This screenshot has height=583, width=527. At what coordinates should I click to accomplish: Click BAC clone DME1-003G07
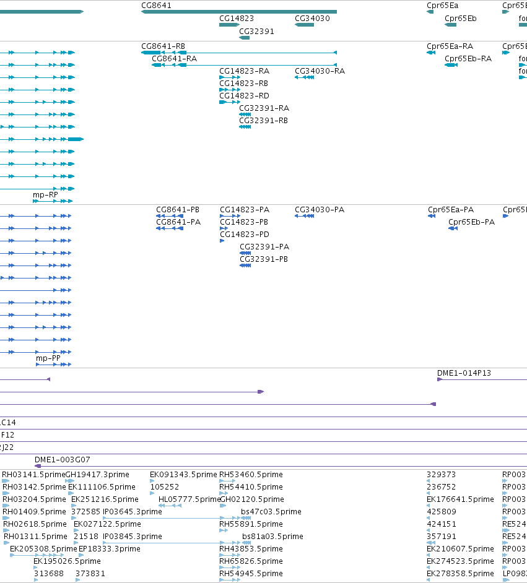pyautogui.click(x=63, y=460)
